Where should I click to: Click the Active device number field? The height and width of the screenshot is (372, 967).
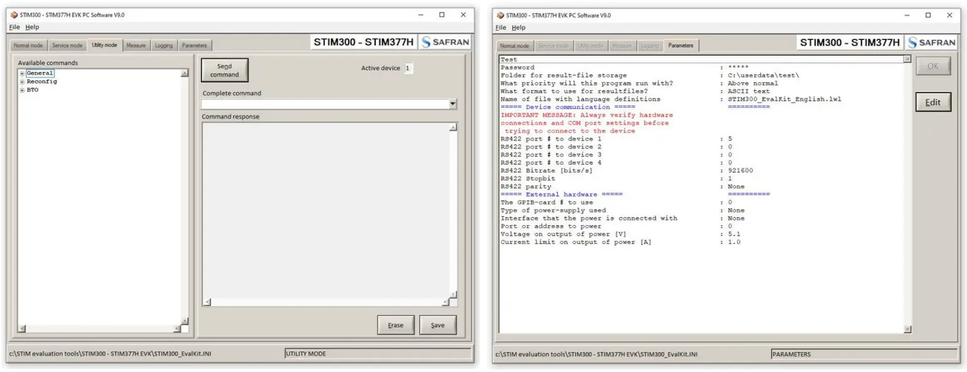(x=408, y=68)
